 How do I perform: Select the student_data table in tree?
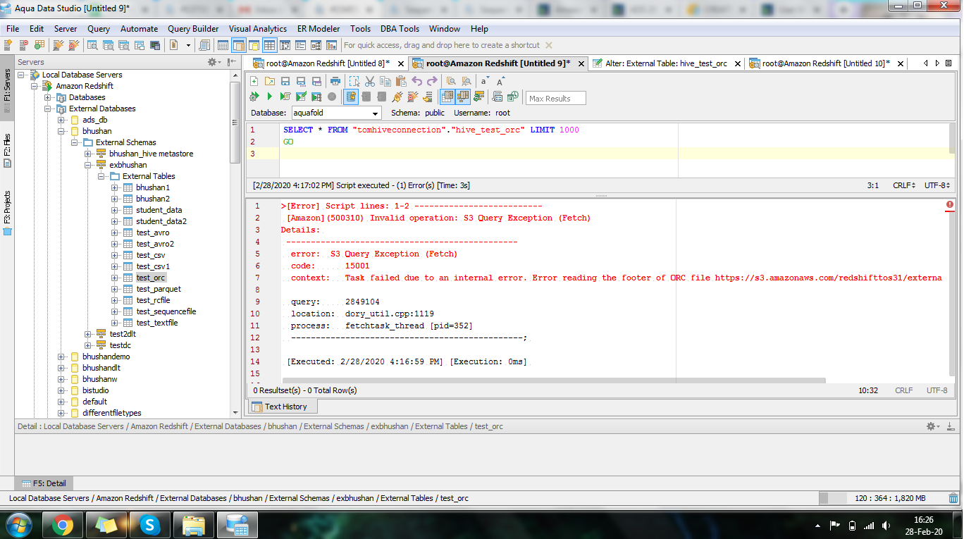[x=159, y=210]
